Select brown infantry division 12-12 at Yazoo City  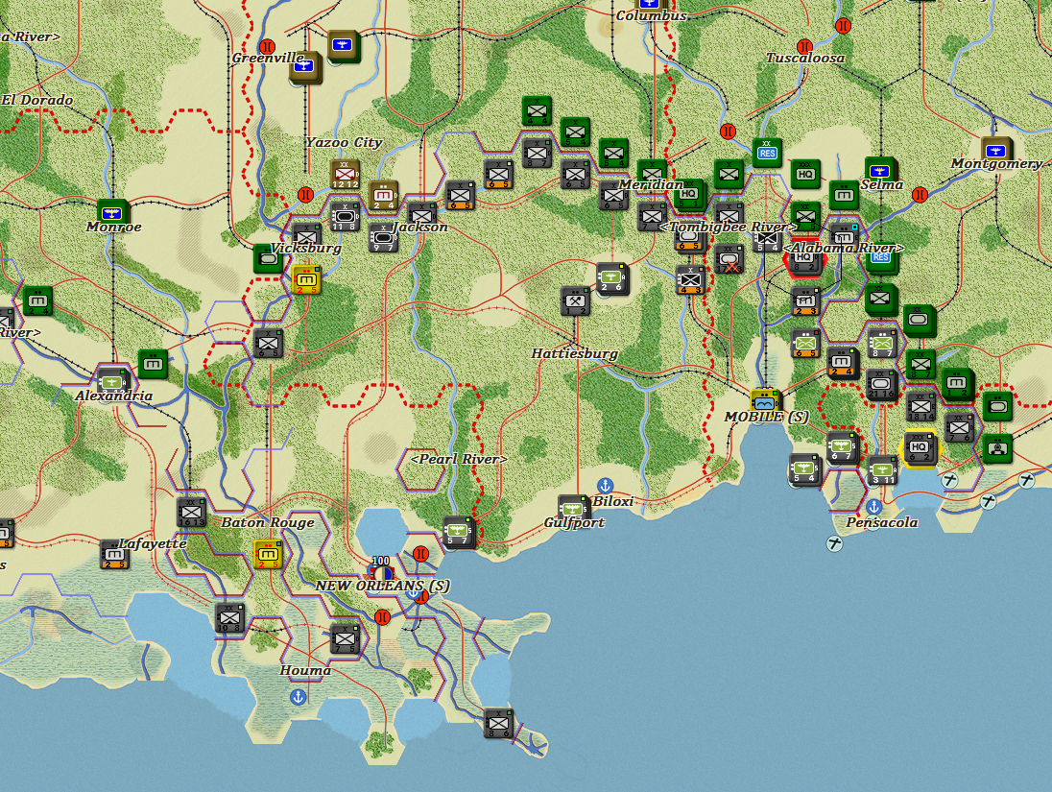click(345, 175)
